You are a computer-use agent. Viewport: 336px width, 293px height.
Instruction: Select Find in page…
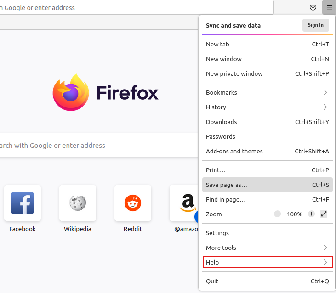268,199
